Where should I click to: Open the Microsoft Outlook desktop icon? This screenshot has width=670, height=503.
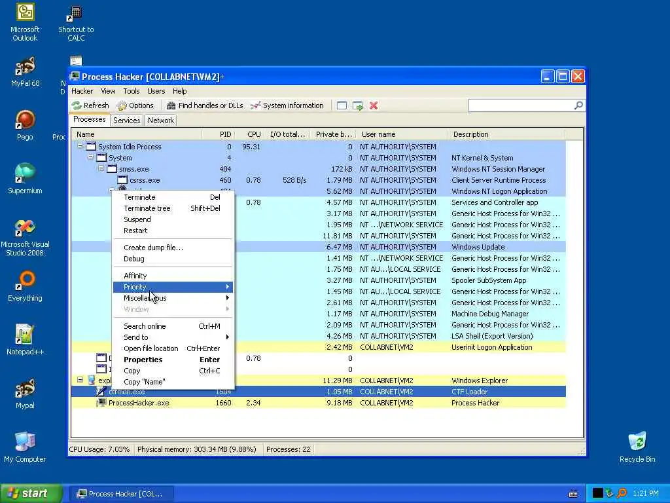[x=25, y=22]
